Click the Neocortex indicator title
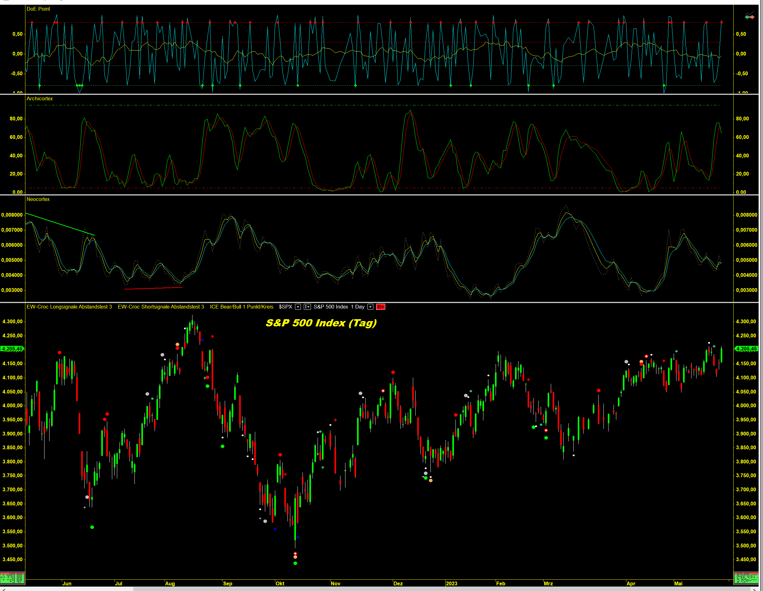Viewport: 763px width, 591px height. pyautogui.click(x=38, y=199)
